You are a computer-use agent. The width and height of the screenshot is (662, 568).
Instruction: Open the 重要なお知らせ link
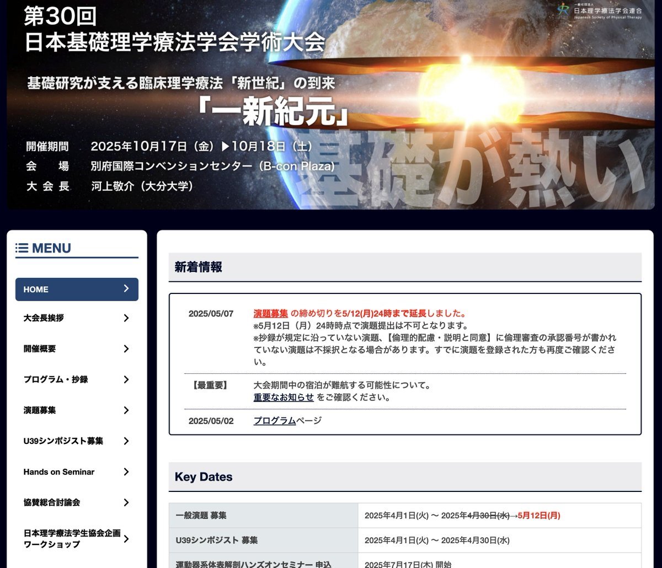[x=284, y=397]
